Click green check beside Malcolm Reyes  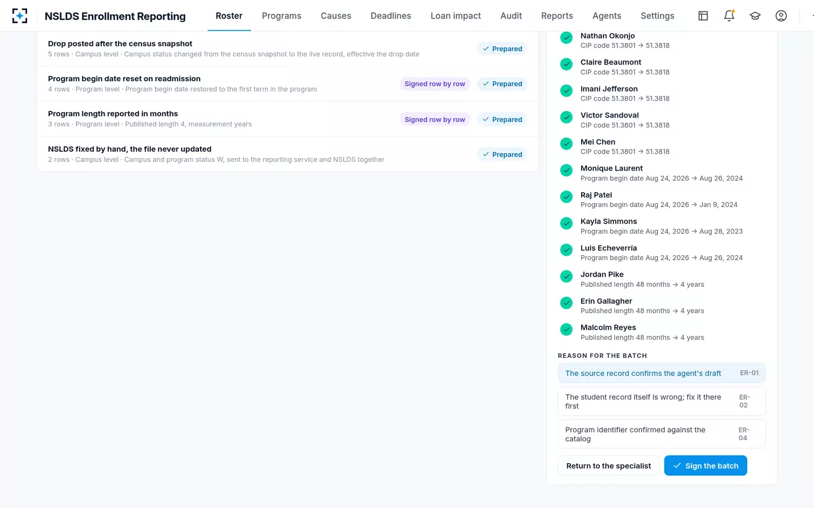pos(566,330)
